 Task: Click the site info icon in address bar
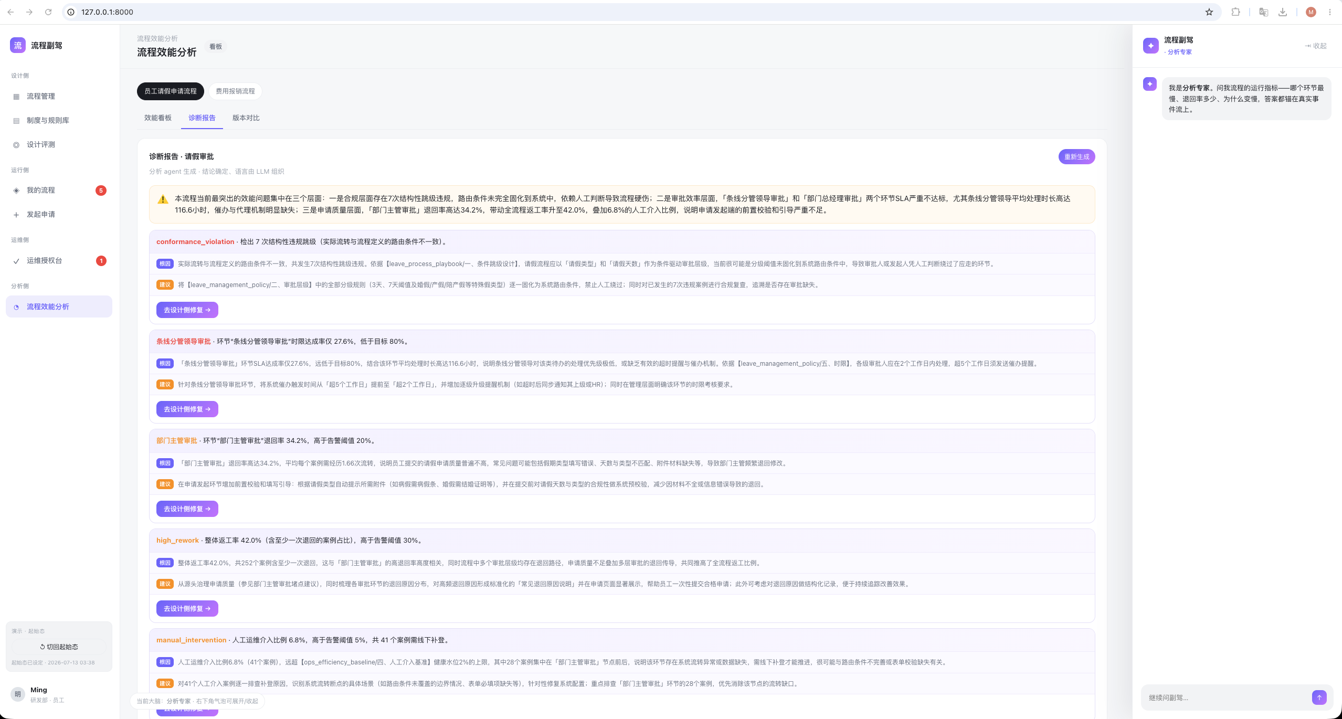pyautogui.click(x=71, y=12)
